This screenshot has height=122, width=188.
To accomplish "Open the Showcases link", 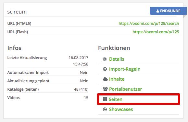I will (121, 109).
